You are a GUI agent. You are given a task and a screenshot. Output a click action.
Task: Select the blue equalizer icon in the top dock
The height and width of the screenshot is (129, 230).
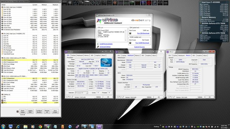(143, 3)
